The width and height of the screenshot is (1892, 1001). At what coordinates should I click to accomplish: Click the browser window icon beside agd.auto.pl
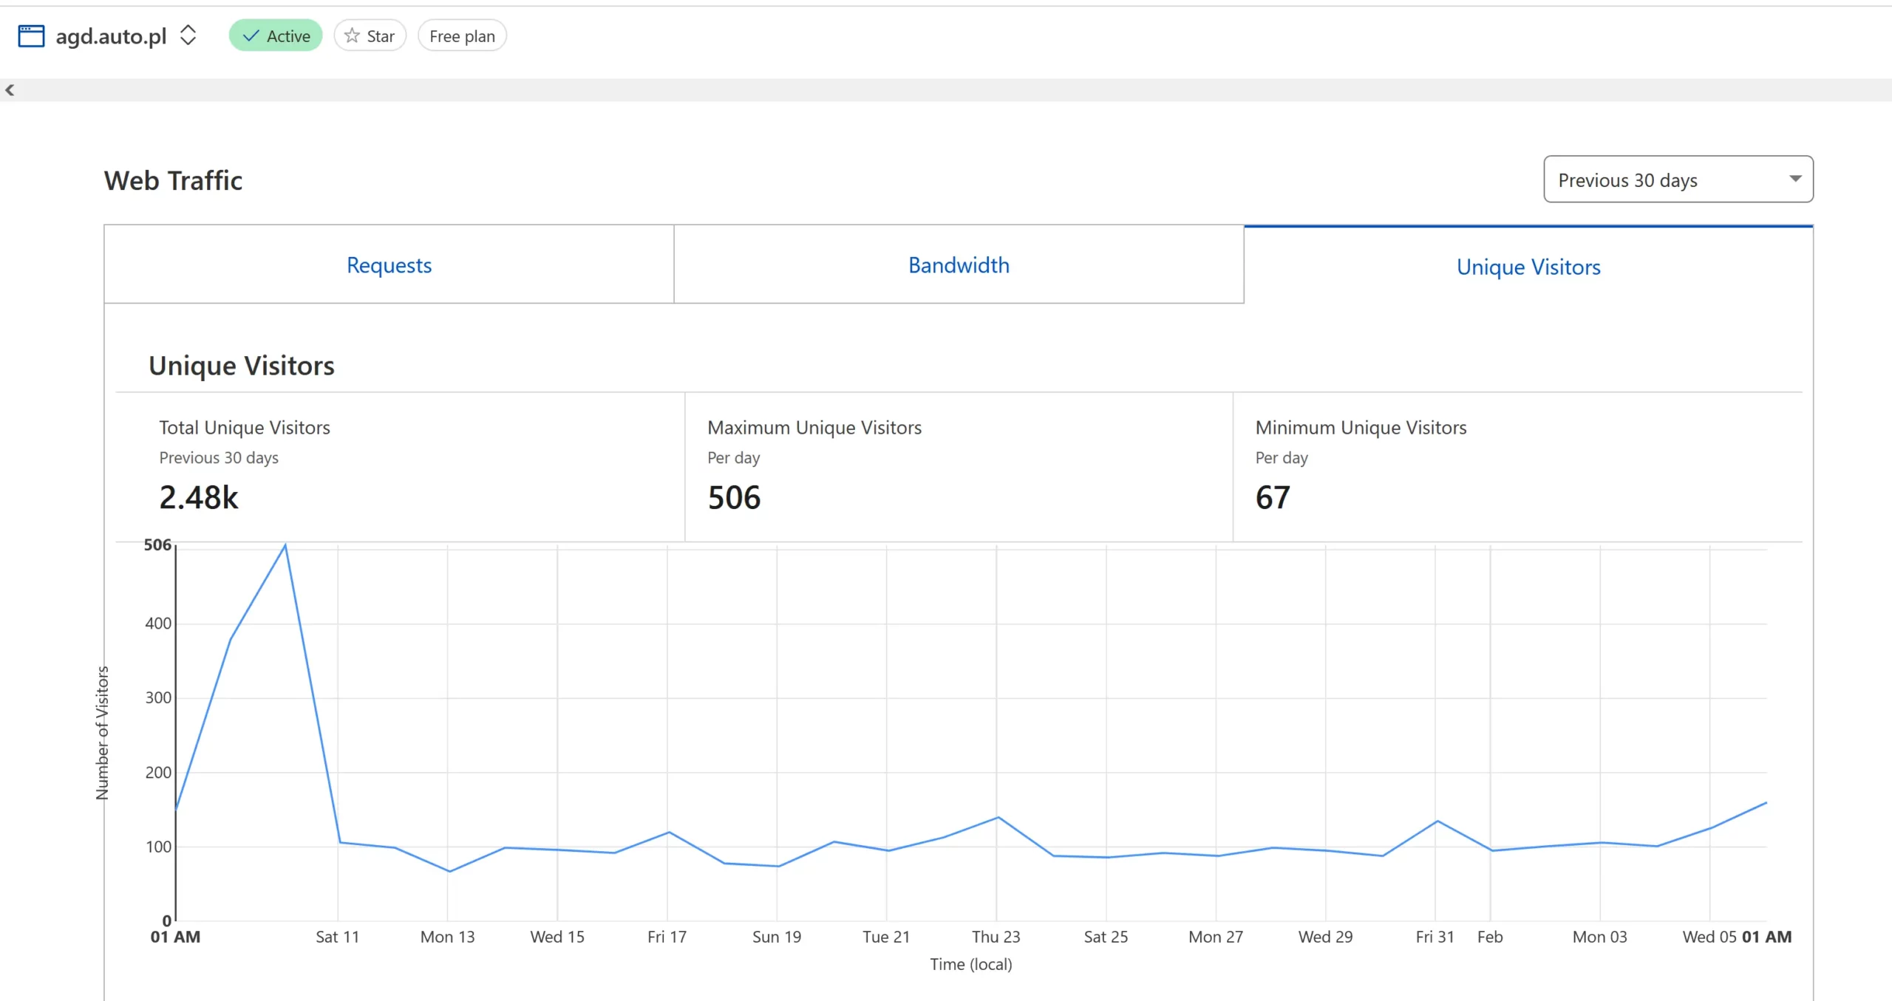[31, 35]
